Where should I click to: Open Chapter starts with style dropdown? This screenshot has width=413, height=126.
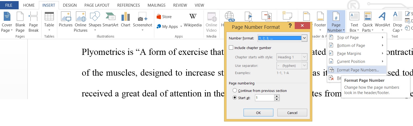(x=305, y=57)
